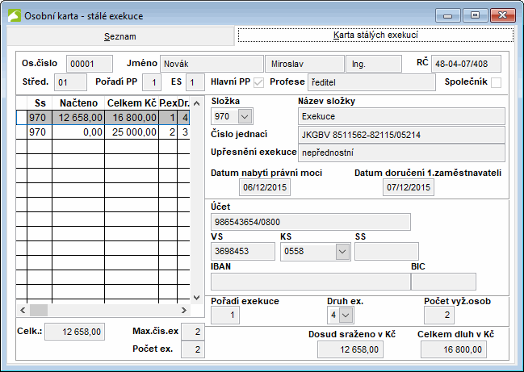Expand the Druh ex. dropdown
524x372 pixels.
[346, 314]
